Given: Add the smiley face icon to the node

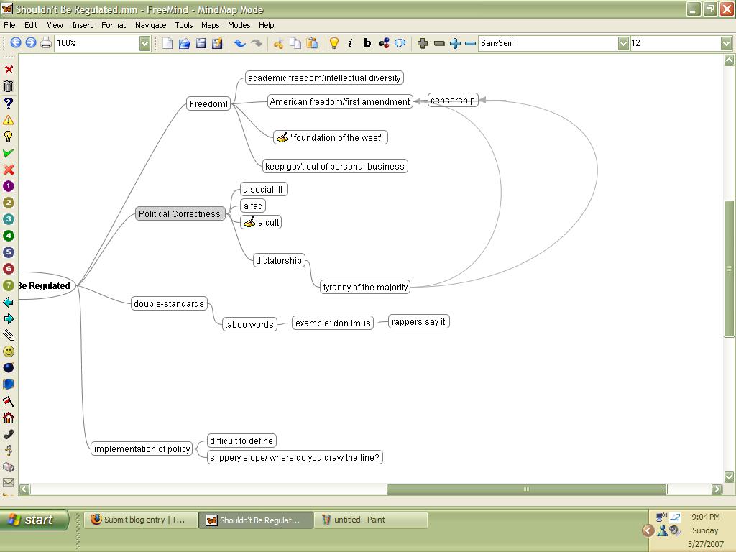Looking at the screenshot, I should tap(9, 351).
